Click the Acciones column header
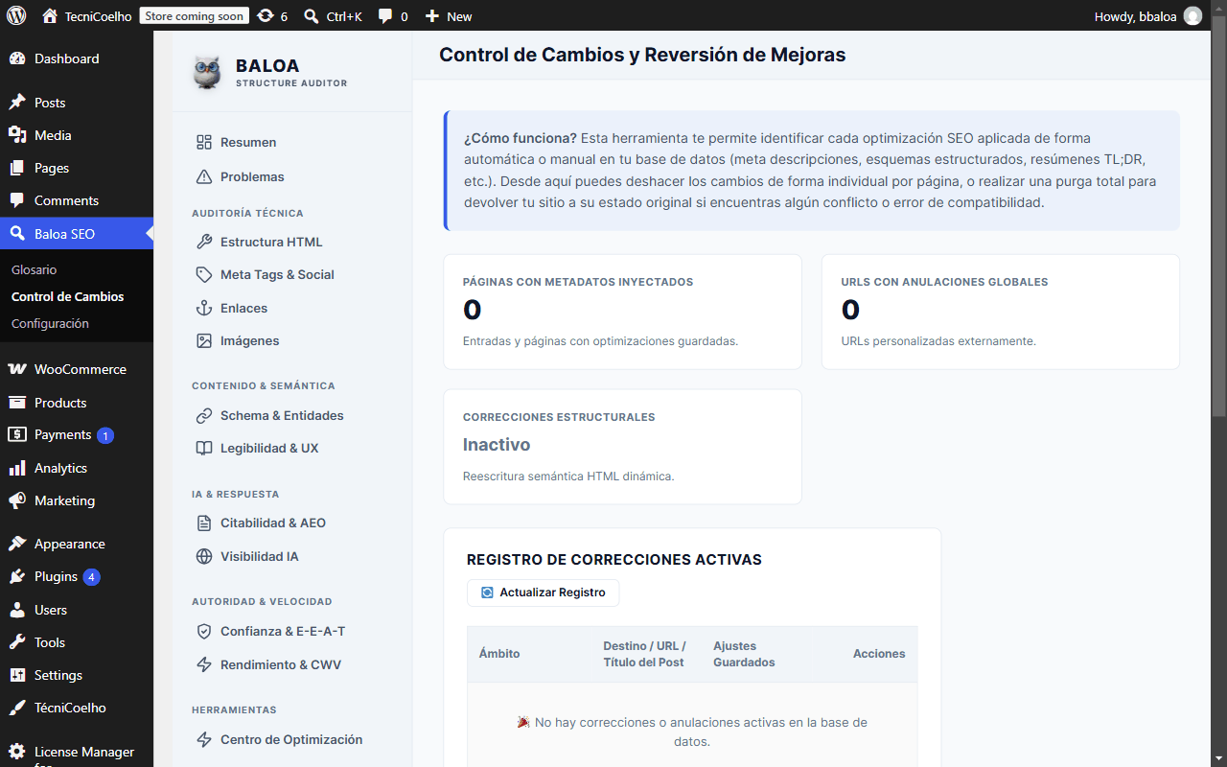 [879, 654]
